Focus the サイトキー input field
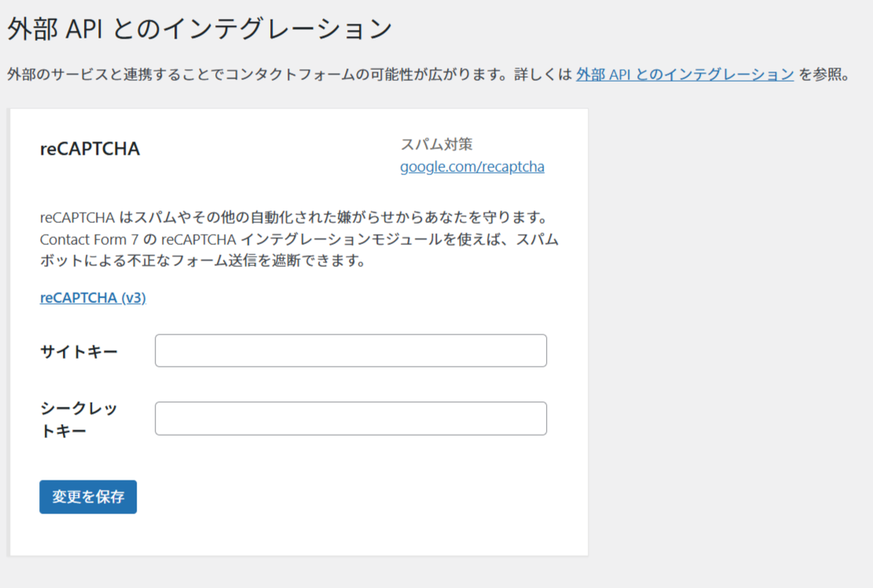Viewport: 873px width, 588px height. point(350,350)
